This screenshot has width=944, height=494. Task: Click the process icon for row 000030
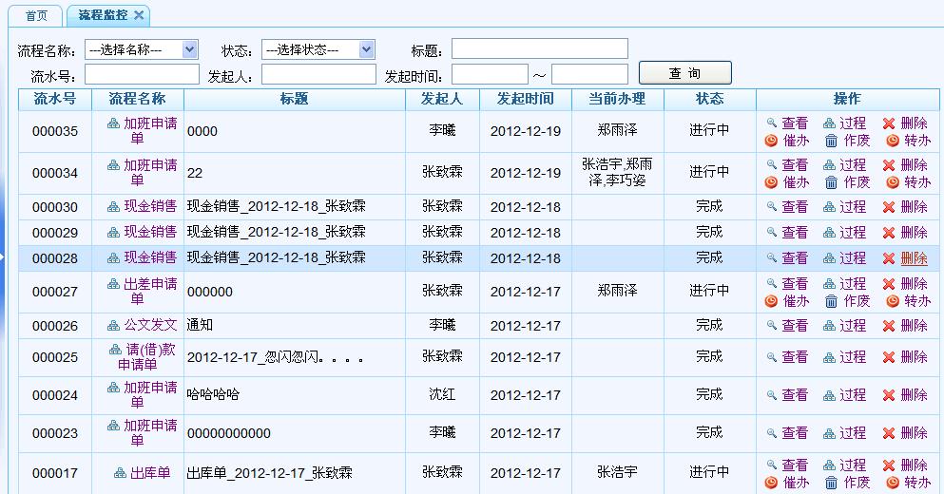pos(829,207)
